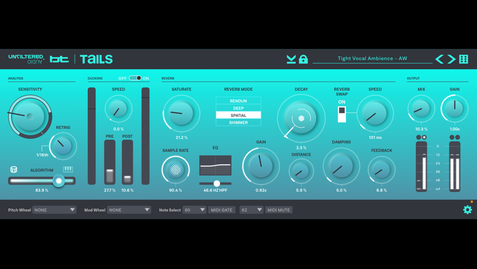Click the Reverb Speed knob
Screen dimensions: 477x269
[375, 113]
